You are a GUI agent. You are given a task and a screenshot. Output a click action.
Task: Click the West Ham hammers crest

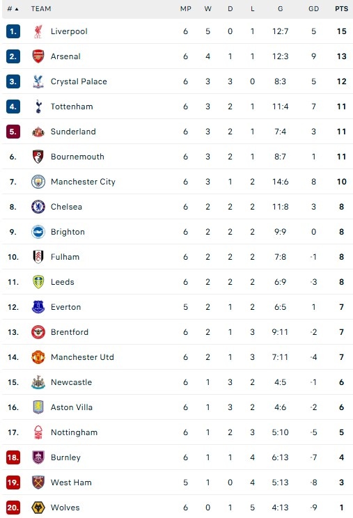point(38,482)
